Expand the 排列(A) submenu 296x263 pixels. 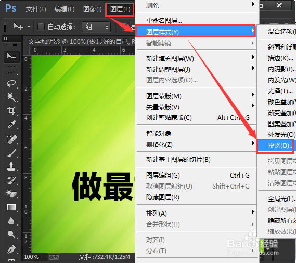(x=196, y=214)
